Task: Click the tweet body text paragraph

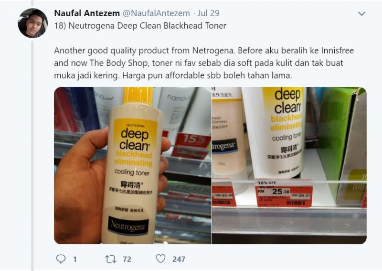Action: click(204, 63)
